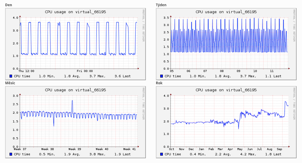
Task: Click the '3.6 Last' value in the Den legend
Action: click(x=123, y=76)
